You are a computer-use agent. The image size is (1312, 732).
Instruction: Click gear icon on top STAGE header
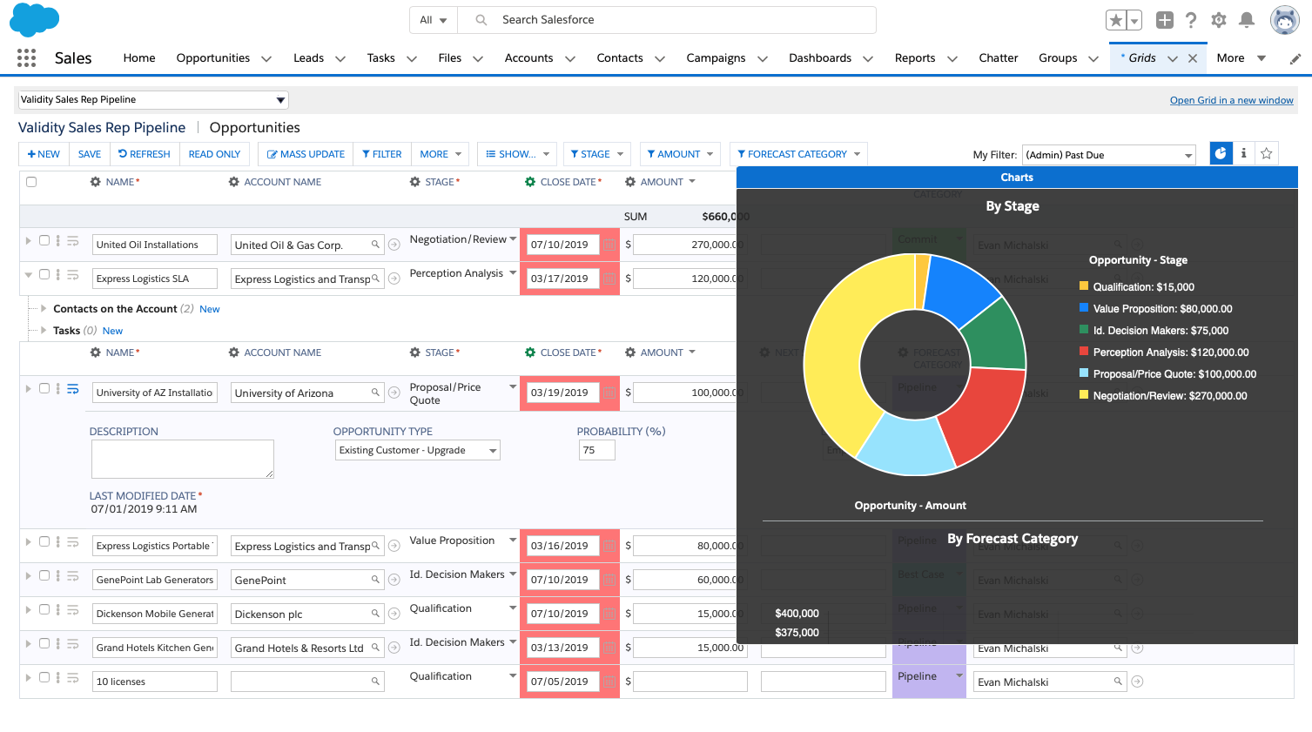pyautogui.click(x=415, y=182)
